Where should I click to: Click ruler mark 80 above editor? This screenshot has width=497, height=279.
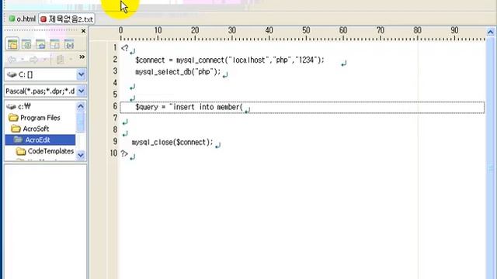[418, 30]
